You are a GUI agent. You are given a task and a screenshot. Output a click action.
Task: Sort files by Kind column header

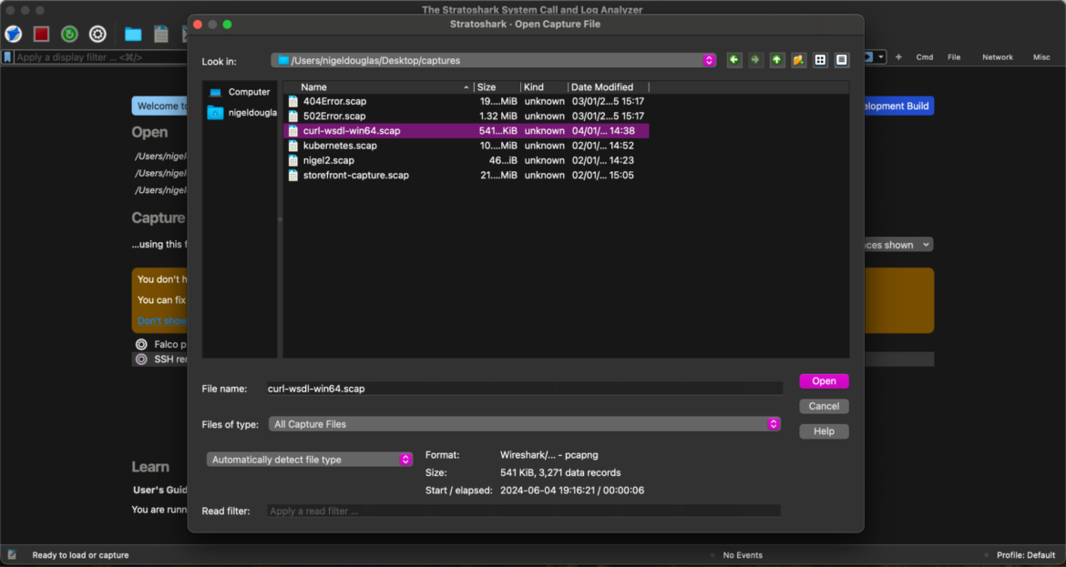pos(545,87)
